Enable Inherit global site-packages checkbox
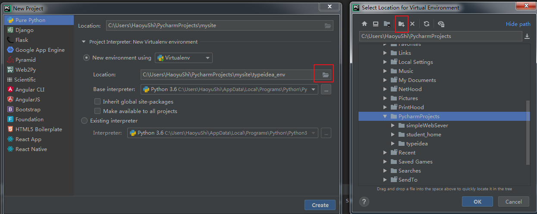Viewport: 537px width, 214px height. point(97,102)
